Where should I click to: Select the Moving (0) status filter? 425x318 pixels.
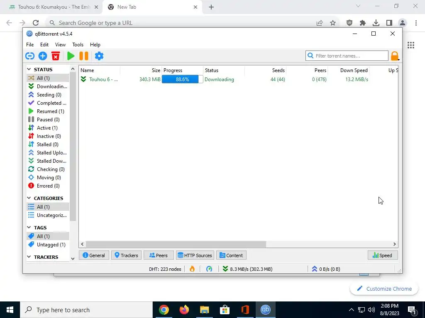point(48,178)
